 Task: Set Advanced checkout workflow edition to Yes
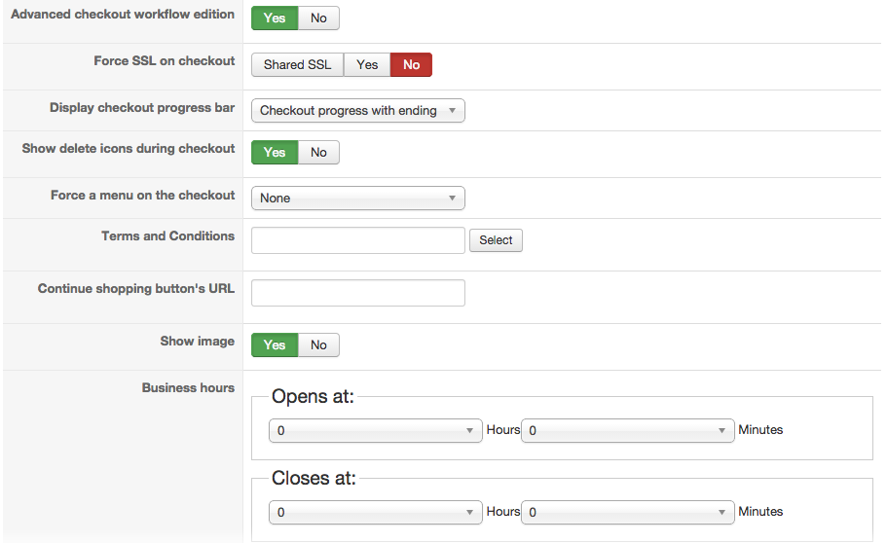coord(275,18)
